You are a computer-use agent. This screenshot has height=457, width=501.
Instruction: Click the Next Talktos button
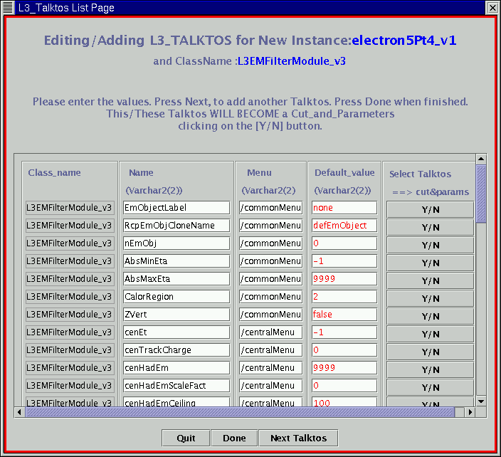pyautogui.click(x=298, y=438)
